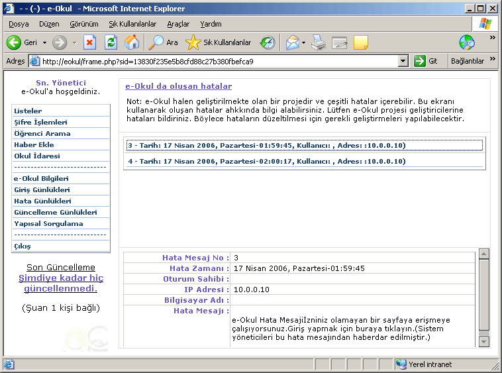Open the Mail button dropdown arrow
Viewport: 502px width, 373px height.
303,42
